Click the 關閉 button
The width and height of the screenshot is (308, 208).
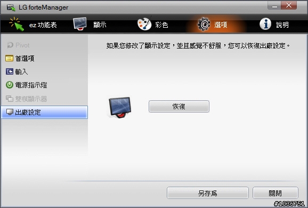point(275,193)
